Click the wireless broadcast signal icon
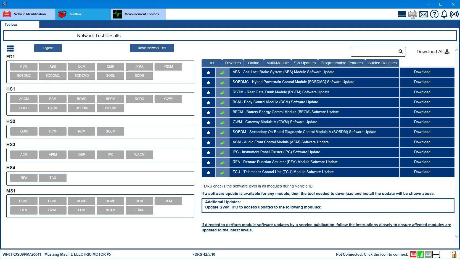 pos(454,14)
